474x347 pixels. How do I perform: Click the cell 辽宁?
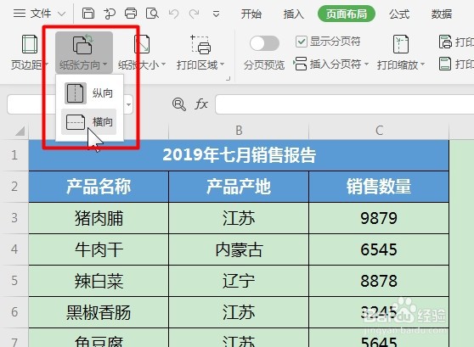tap(239, 281)
